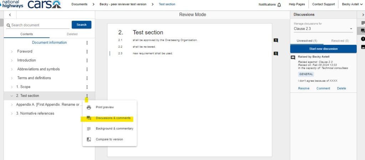Choose Compare to version from context menu
This screenshot has width=365, height=160.
pyautogui.click(x=109, y=139)
